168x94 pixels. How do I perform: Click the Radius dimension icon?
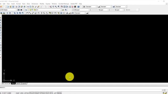tap(39, 13)
